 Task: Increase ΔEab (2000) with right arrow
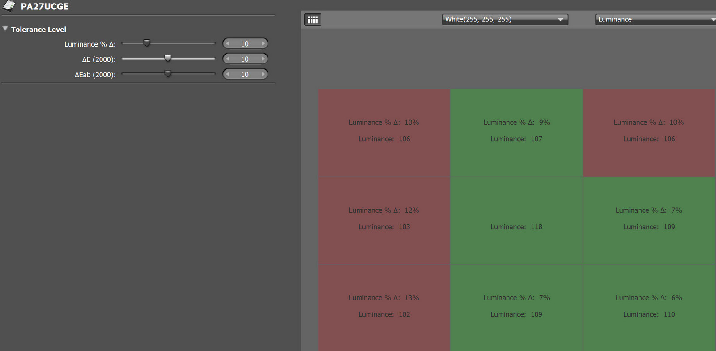[263, 74]
